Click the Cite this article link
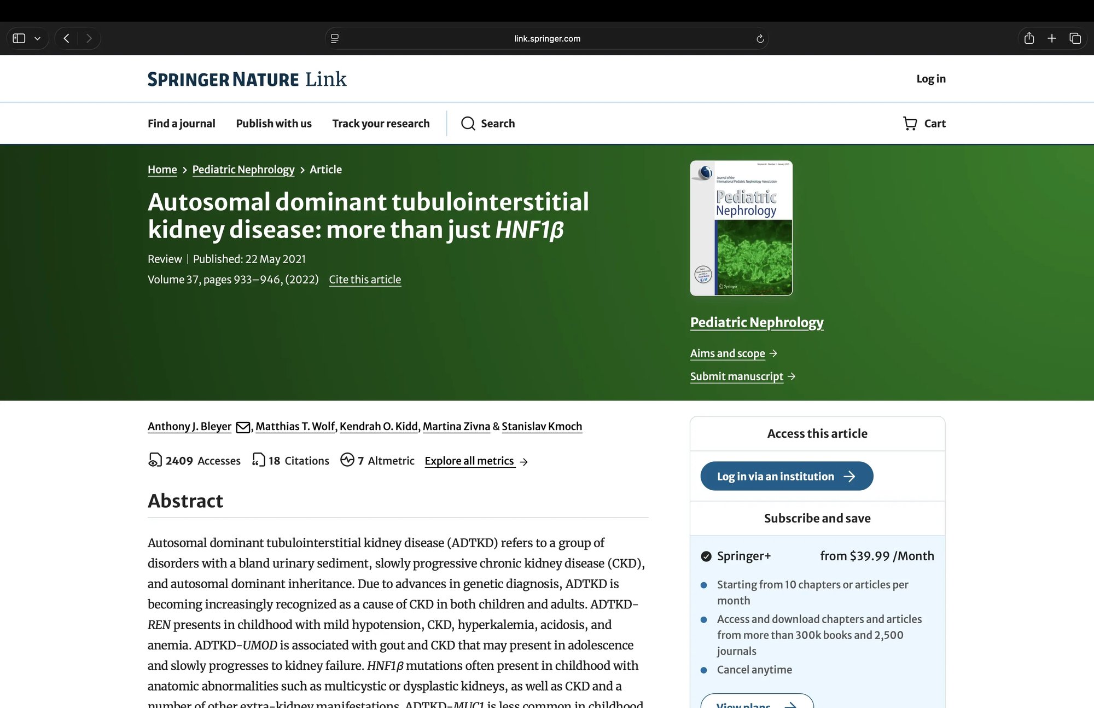This screenshot has height=708, width=1094. [x=365, y=280]
